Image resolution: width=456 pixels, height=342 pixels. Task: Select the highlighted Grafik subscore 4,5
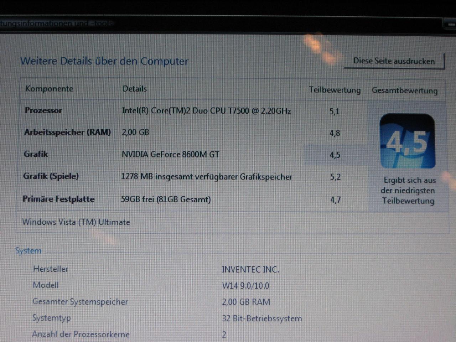(335, 155)
